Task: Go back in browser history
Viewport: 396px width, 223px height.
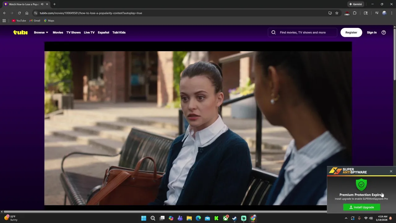Action: [x=4, y=13]
